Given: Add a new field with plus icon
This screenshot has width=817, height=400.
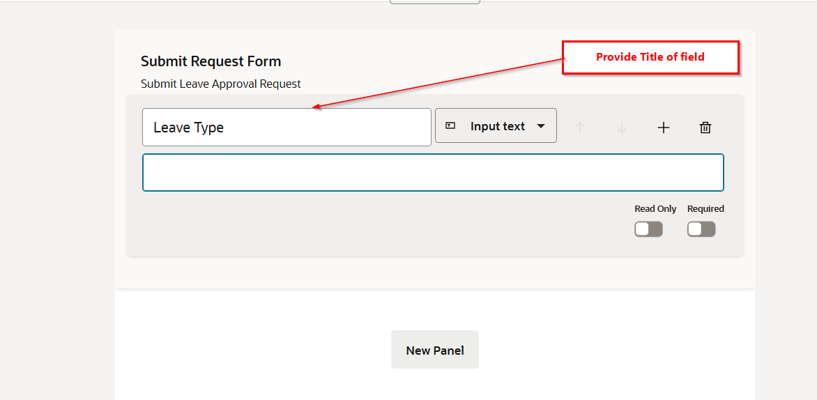Looking at the screenshot, I should [x=664, y=128].
